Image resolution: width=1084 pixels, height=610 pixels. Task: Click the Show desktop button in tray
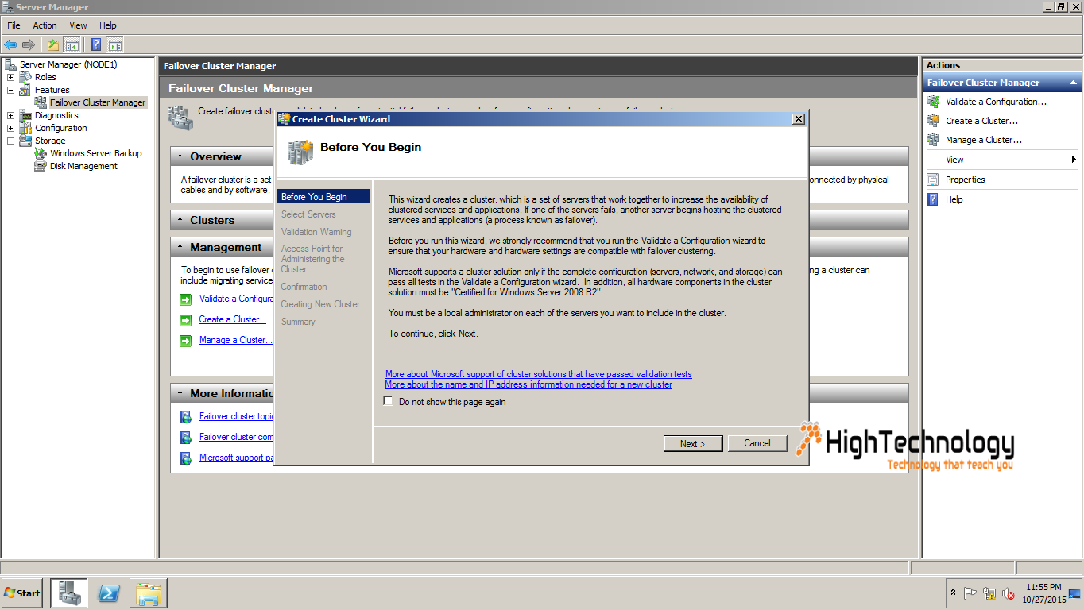(1075, 593)
